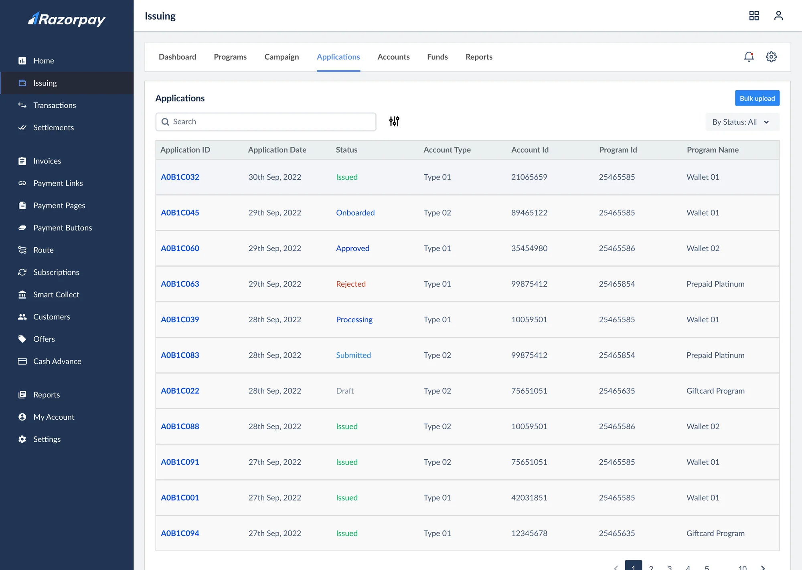
Task: Click the Rejected status text
Action: pyautogui.click(x=351, y=284)
